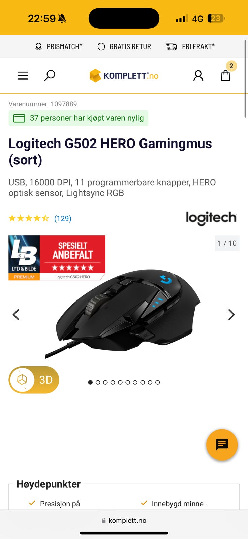Open the Fri frakt* info link
Image resolution: width=248 pixels, height=539 pixels.
click(190, 46)
